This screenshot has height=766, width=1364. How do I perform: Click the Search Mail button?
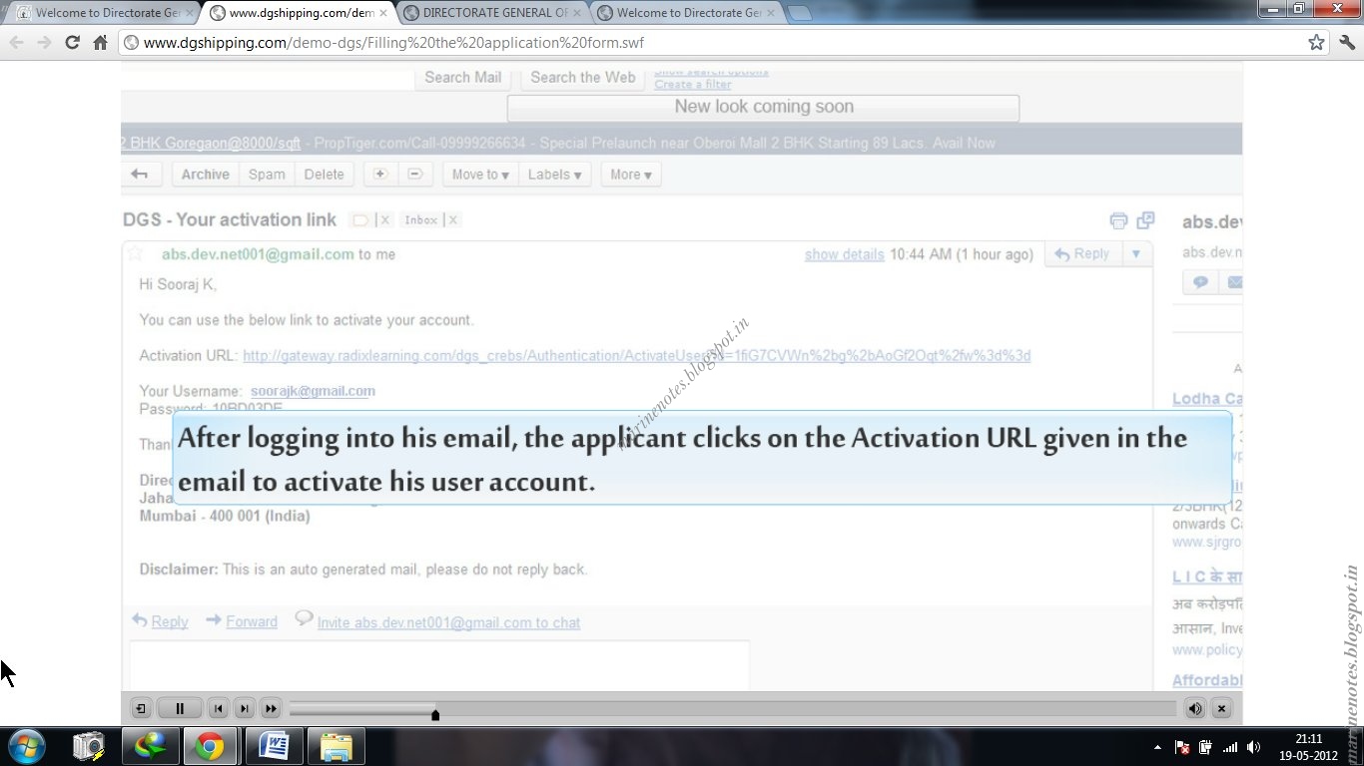(462, 78)
